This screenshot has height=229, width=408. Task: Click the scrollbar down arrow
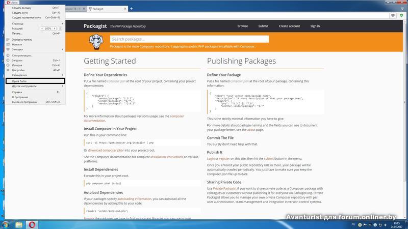tap(405, 218)
